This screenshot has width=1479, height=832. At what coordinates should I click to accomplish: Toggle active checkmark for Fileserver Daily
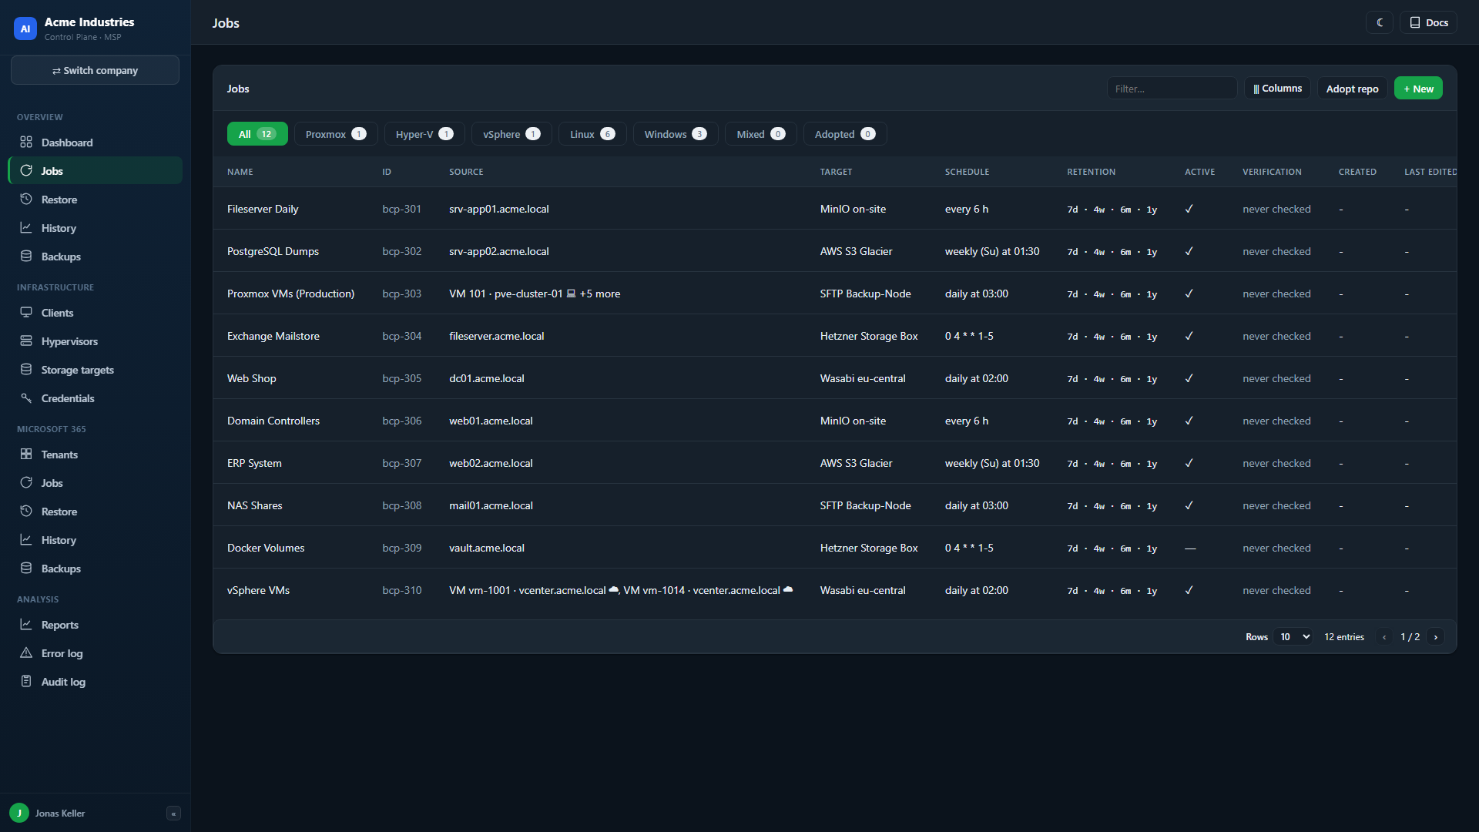tap(1189, 209)
